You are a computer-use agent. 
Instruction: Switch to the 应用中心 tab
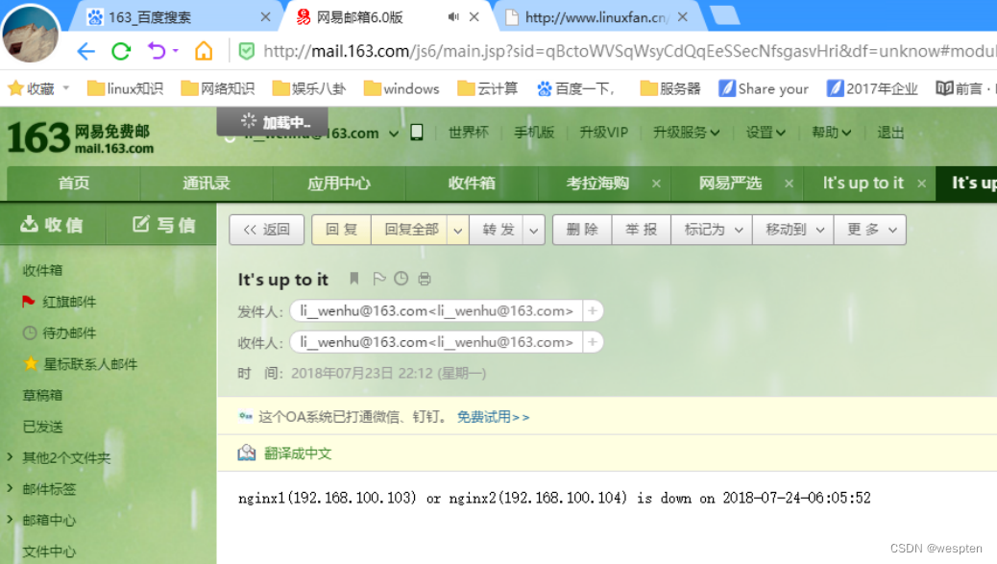tap(339, 184)
